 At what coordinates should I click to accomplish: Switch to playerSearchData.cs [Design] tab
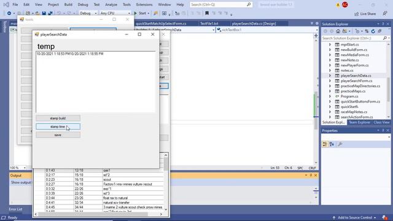click(254, 23)
